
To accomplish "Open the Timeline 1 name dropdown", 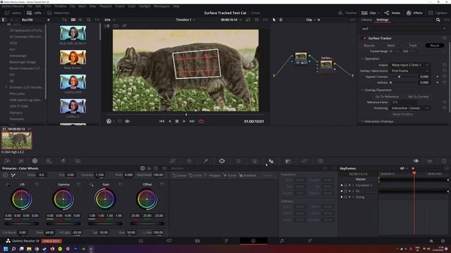I will (x=185, y=20).
